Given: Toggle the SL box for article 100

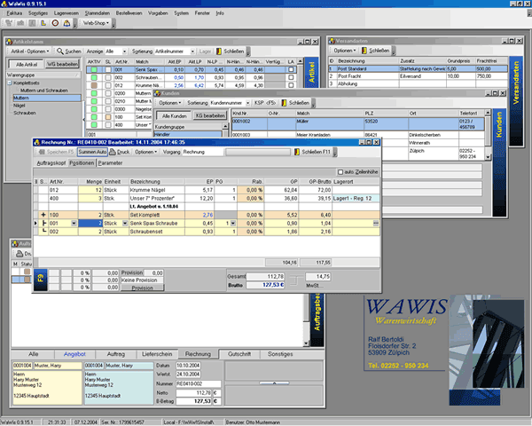Looking at the screenshot, I should point(108,117).
